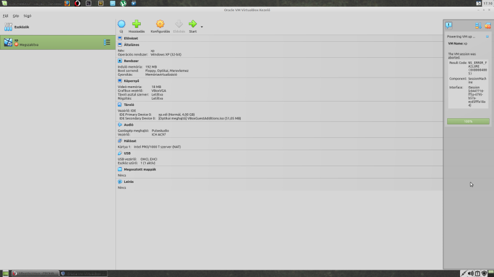494x277 pixels.
Task: Click the Hálózat section header
Action: pyautogui.click(x=130, y=142)
